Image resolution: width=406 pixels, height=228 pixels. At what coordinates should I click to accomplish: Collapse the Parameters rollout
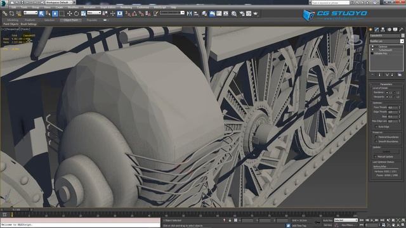click(x=386, y=84)
